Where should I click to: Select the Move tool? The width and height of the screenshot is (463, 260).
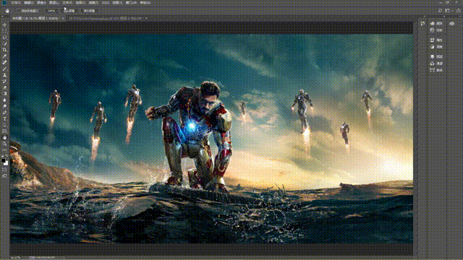tap(4, 25)
